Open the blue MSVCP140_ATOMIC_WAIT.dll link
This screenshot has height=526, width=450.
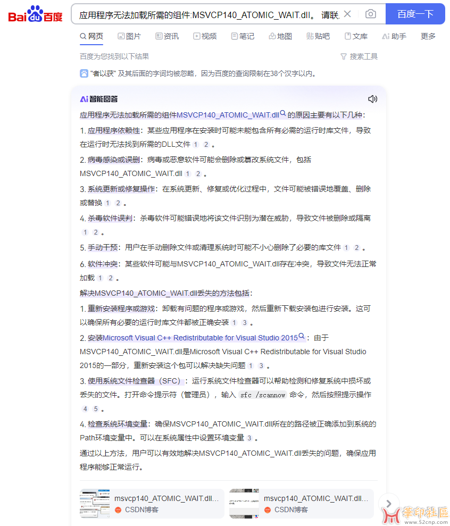point(228,115)
